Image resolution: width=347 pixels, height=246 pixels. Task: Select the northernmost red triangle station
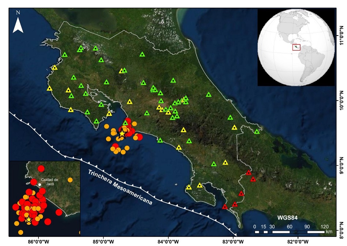pyautogui.click(x=249, y=172)
